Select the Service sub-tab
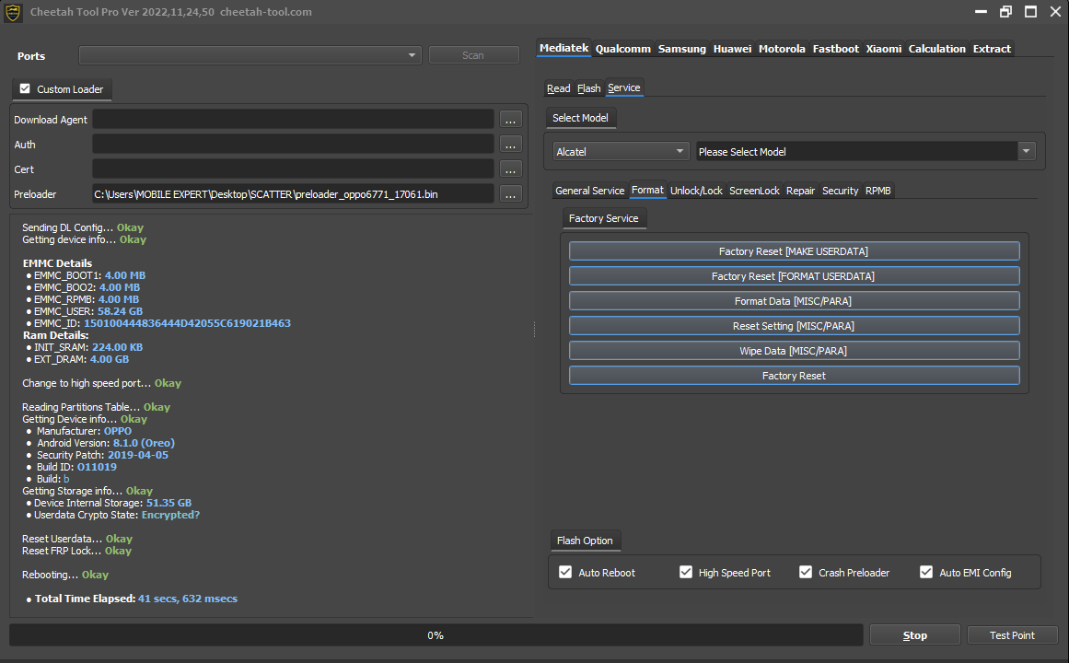Viewport: 1069px width, 663px height. click(623, 87)
